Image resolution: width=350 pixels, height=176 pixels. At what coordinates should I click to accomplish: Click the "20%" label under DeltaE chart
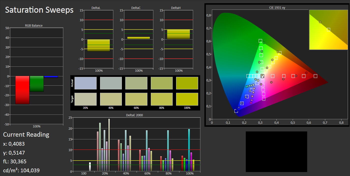[105, 174]
